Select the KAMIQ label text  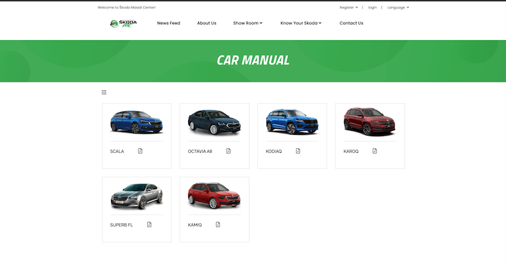(195, 225)
